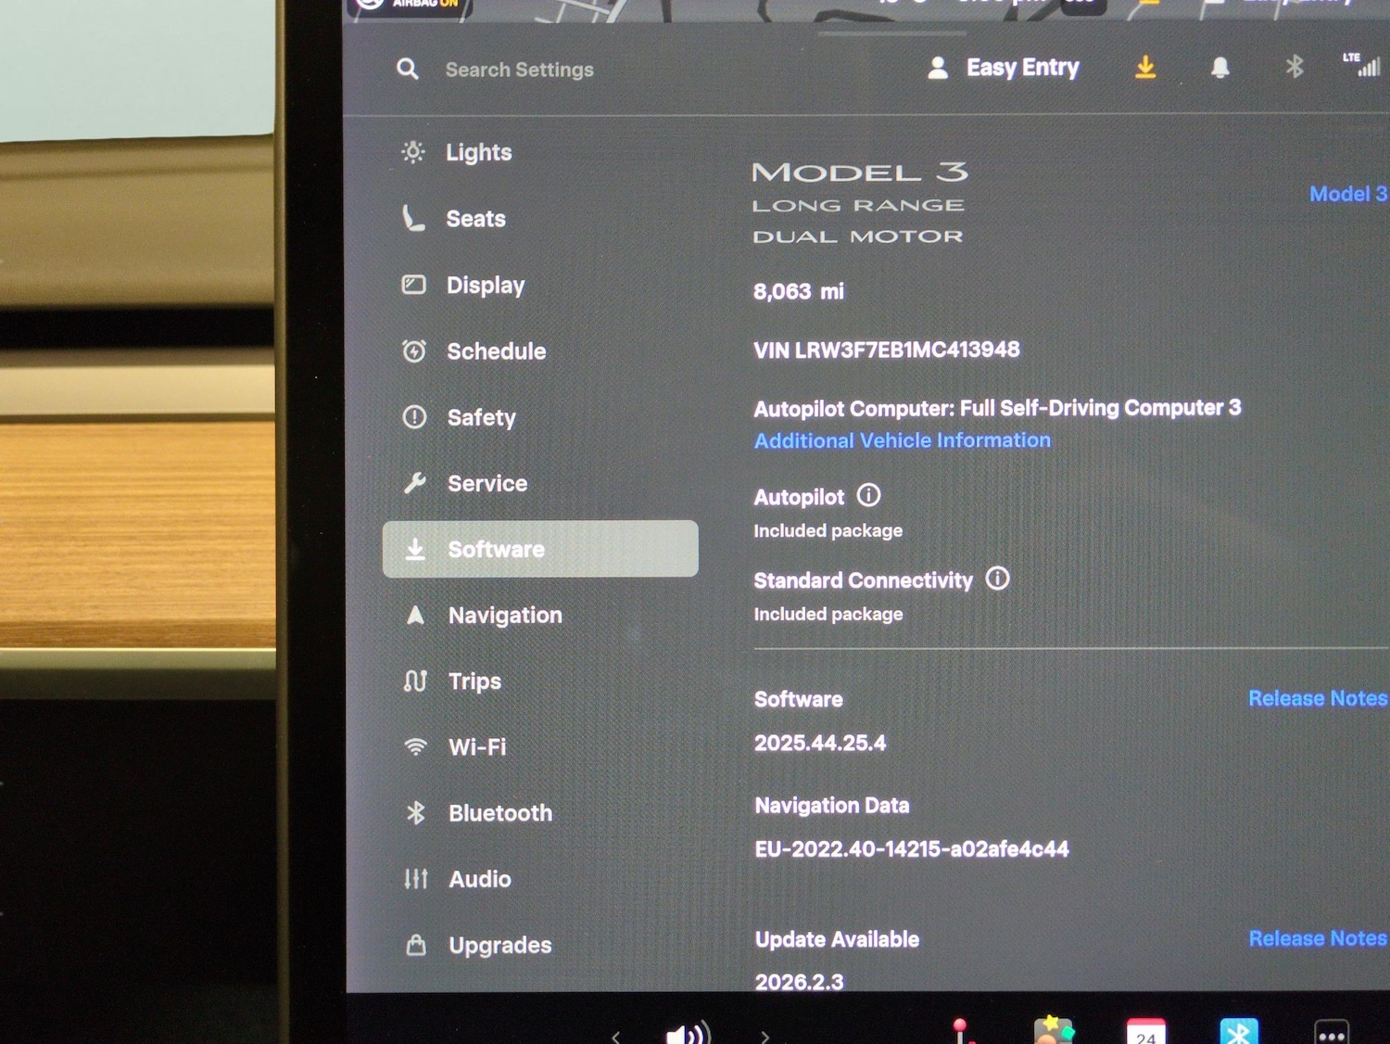
Task: Decrease volume with the left arrow
Action: (616, 1036)
